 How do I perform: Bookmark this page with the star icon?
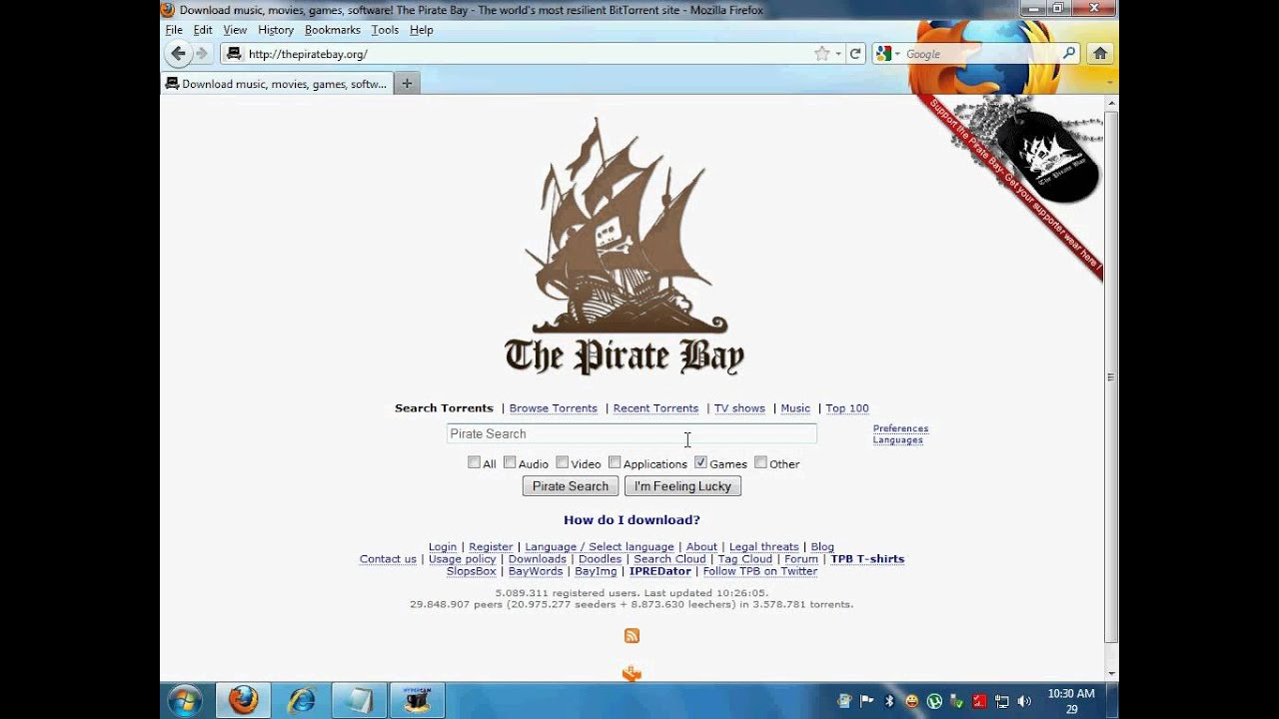[821, 54]
